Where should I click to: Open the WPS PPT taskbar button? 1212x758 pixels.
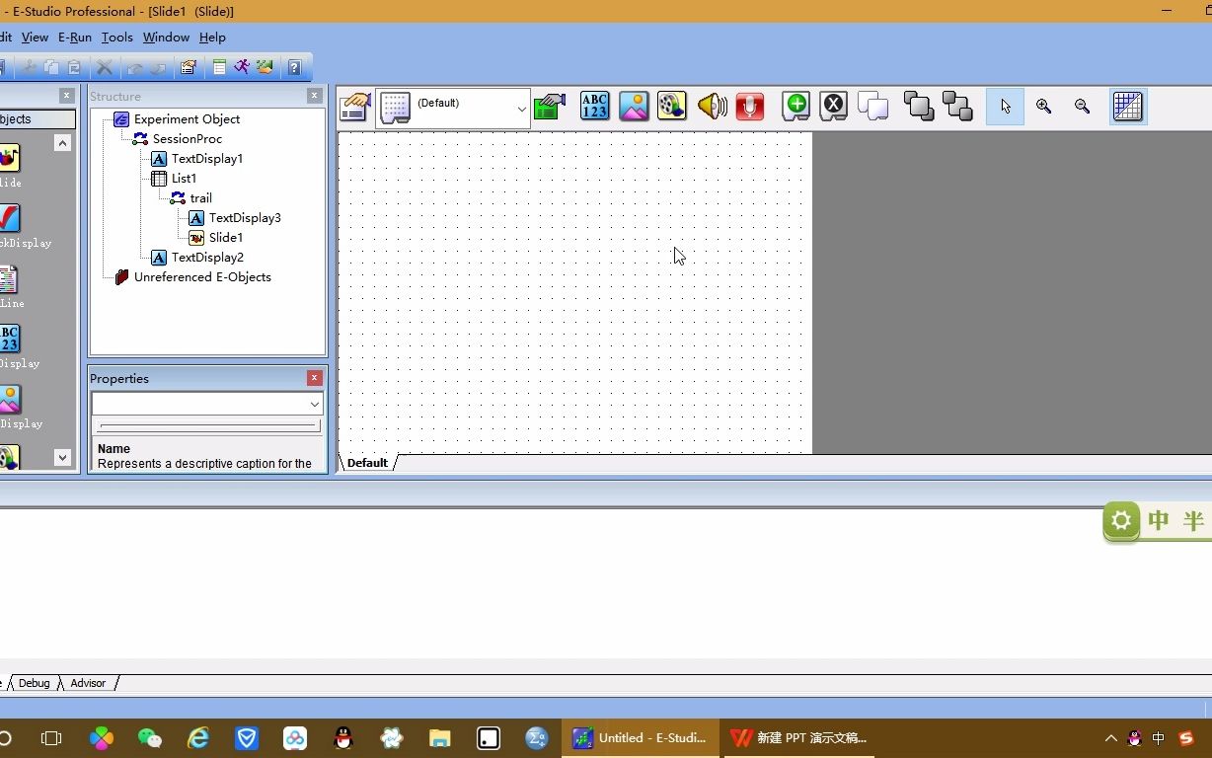click(799, 737)
